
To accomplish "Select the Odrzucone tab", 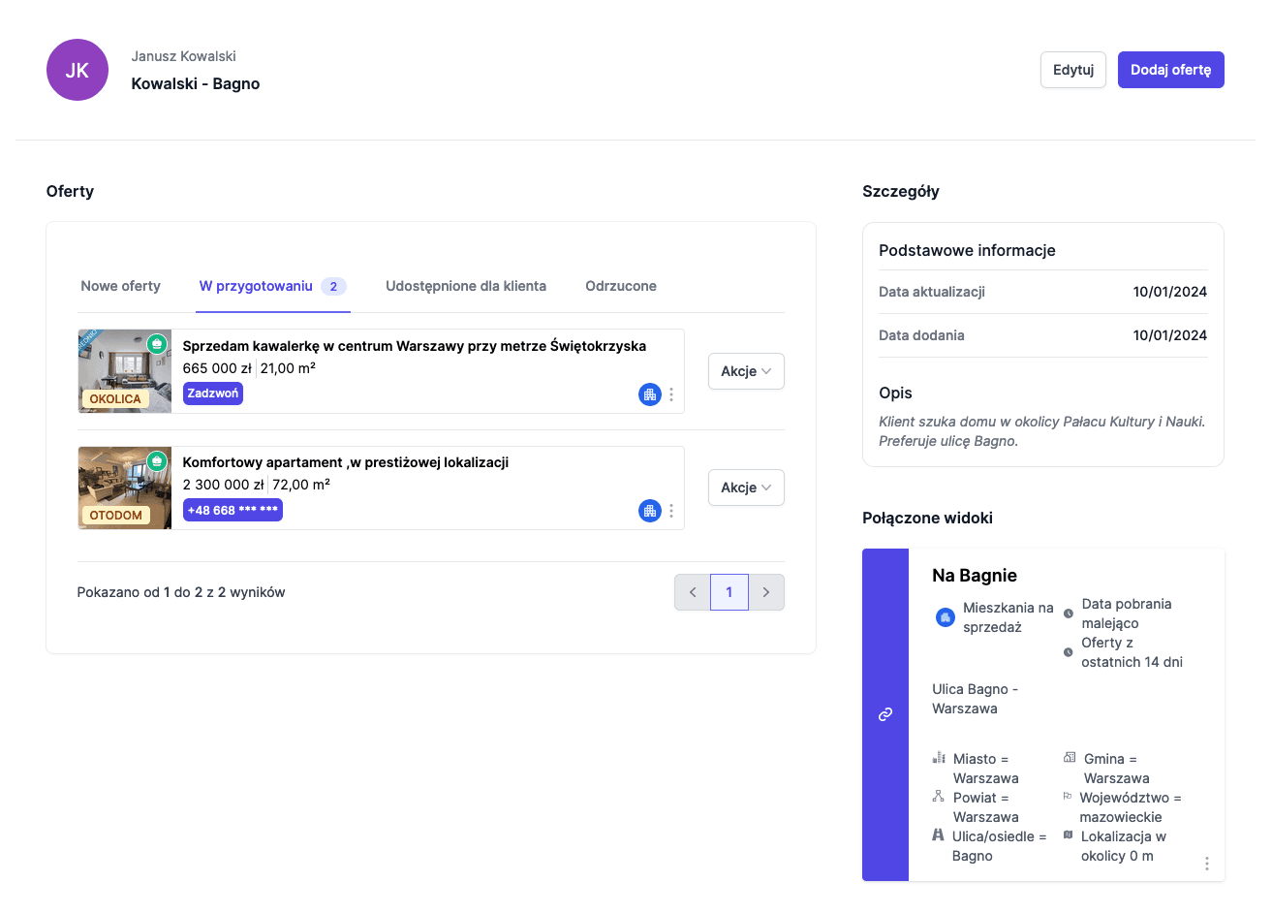I will (621, 286).
